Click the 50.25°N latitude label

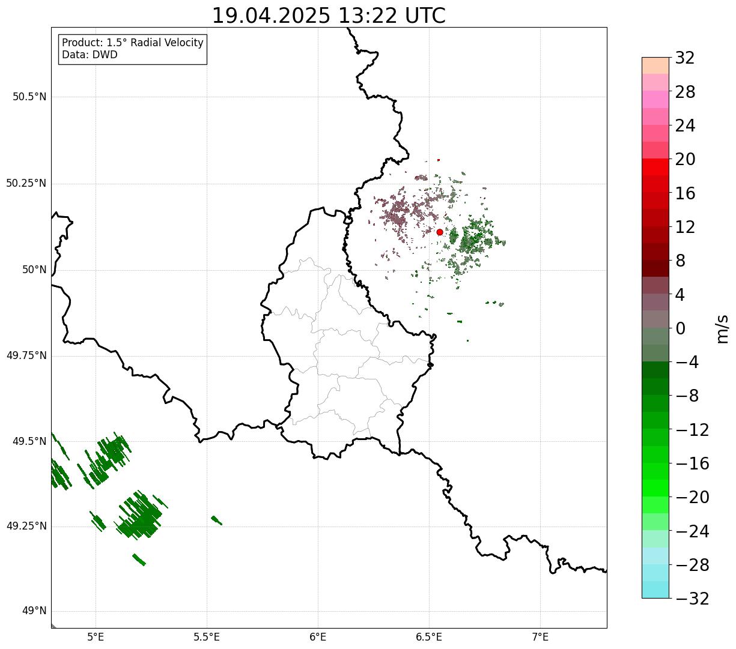(26, 183)
